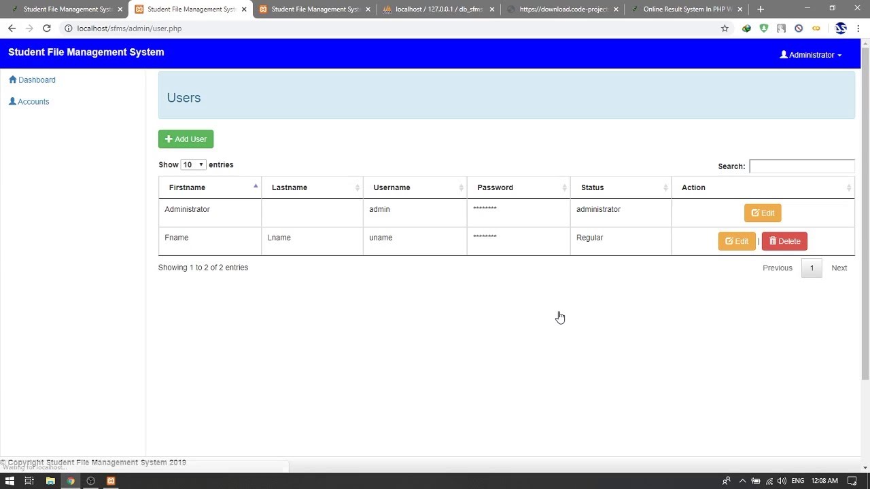This screenshot has height=489, width=870.
Task: Open Task View on the taskbar
Action: point(29,481)
